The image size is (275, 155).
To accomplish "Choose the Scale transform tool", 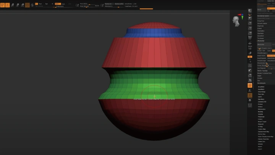I will [x=17, y=5].
